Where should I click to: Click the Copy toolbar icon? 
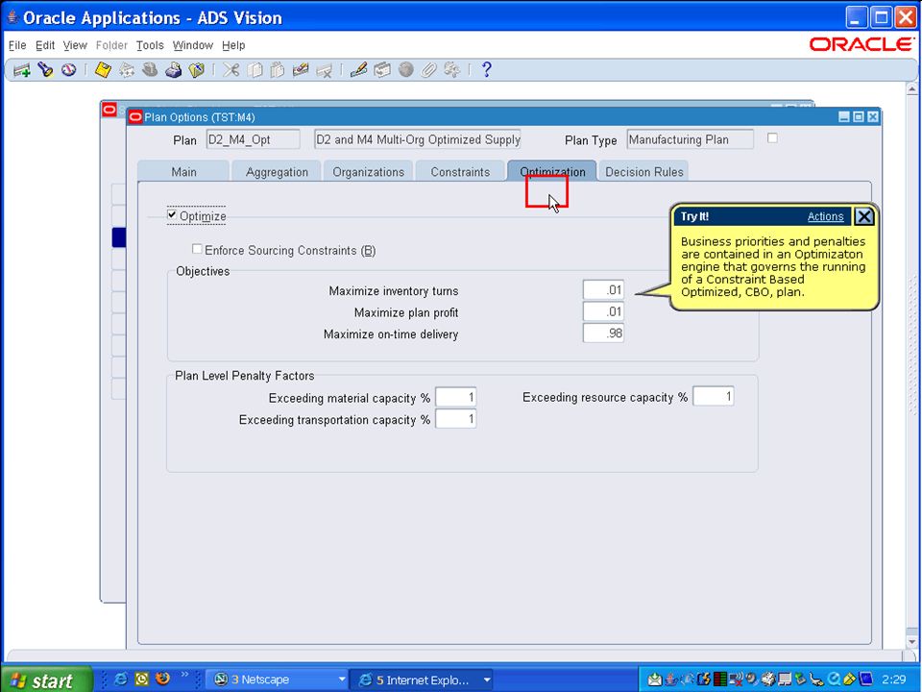(x=255, y=70)
